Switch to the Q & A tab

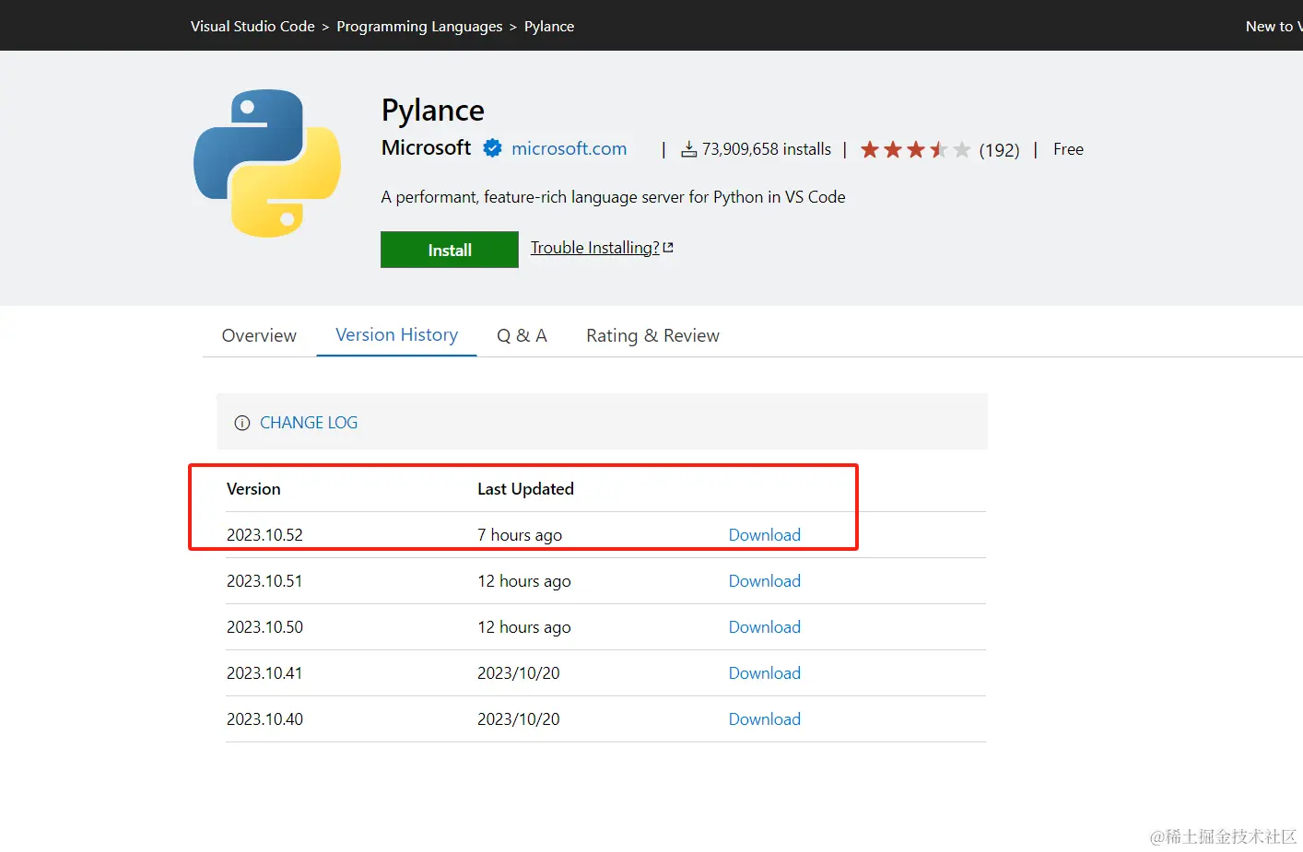[522, 335]
